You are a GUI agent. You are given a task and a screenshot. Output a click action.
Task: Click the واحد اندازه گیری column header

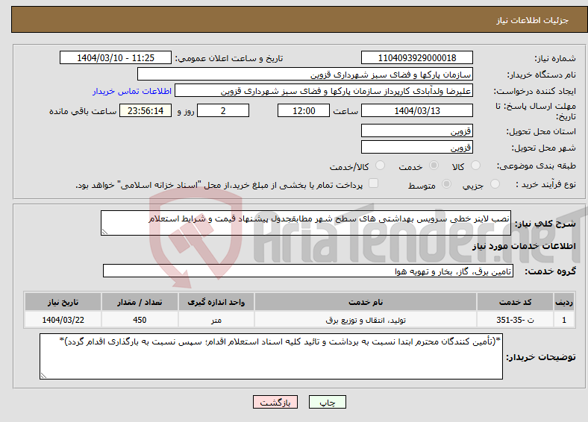coord(216,302)
